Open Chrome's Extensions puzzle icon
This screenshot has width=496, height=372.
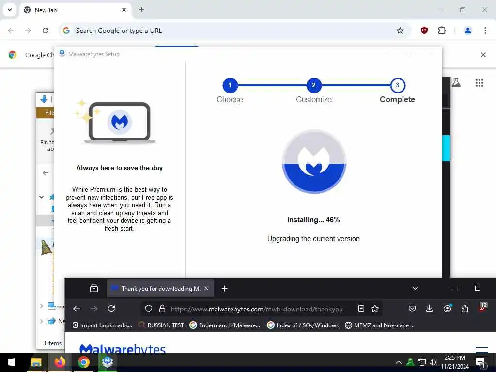click(442, 31)
